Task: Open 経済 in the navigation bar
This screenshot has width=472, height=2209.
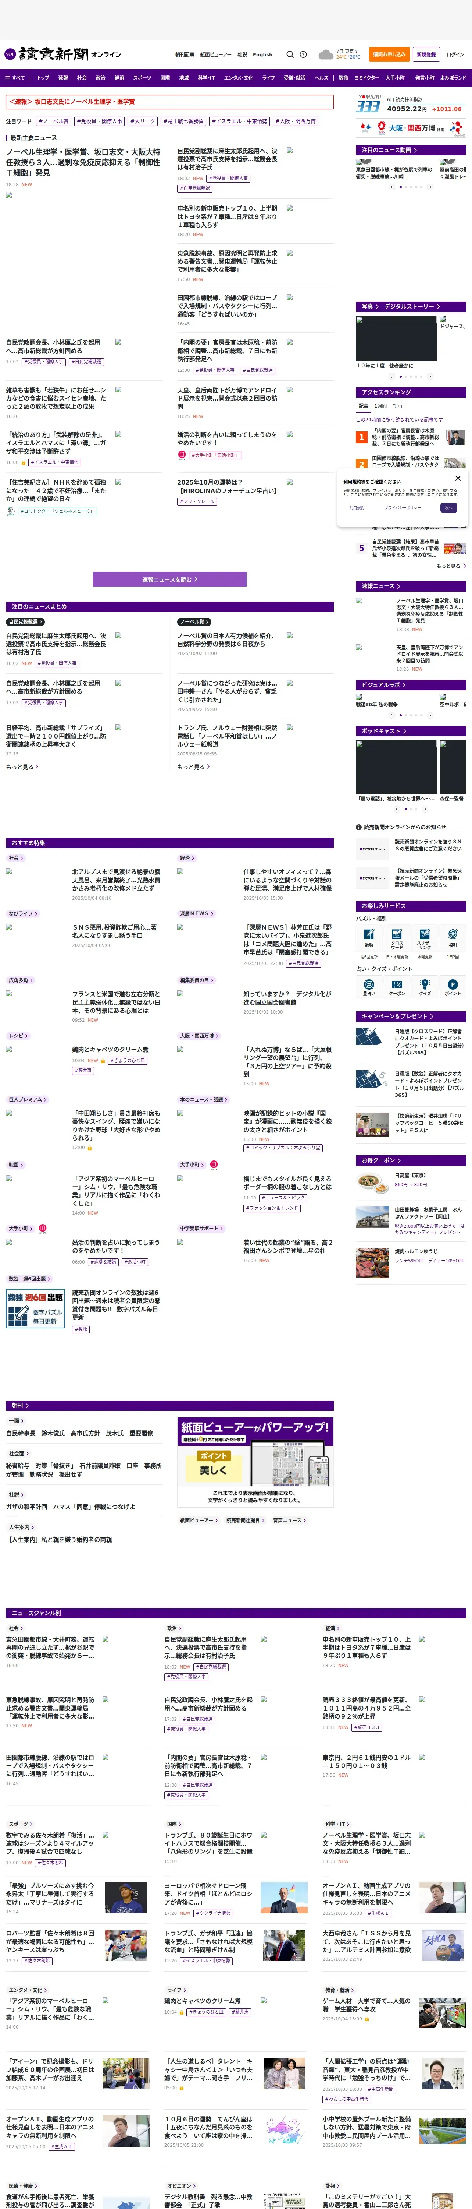Action: tap(119, 78)
